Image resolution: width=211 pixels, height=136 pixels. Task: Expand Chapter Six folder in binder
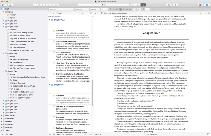[4, 101]
